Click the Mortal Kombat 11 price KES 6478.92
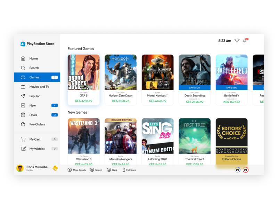 coord(158,101)
